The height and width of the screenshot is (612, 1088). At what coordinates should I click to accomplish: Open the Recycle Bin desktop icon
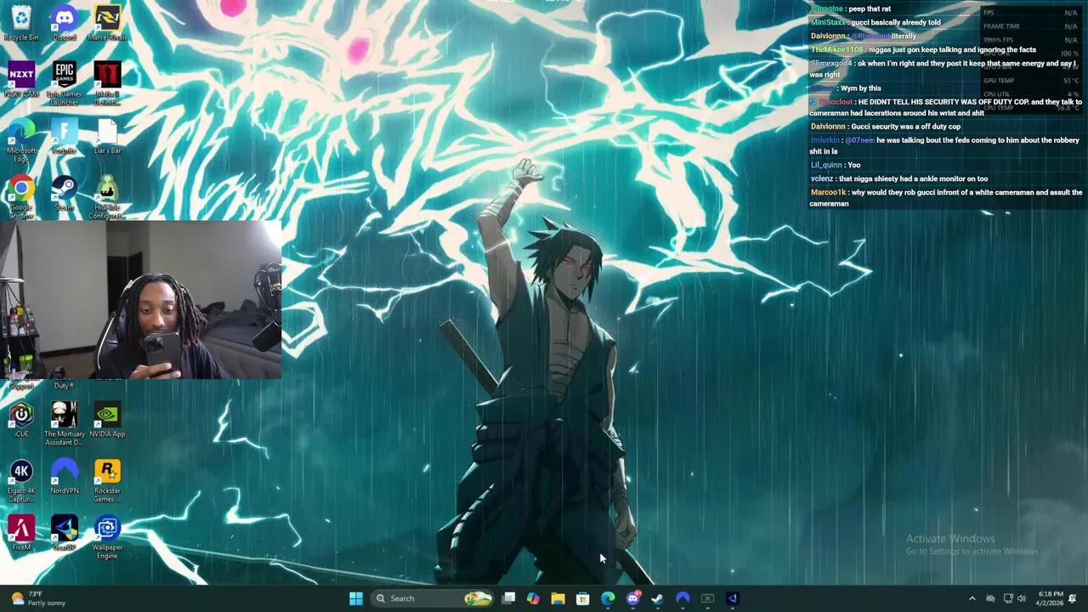point(21,23)
